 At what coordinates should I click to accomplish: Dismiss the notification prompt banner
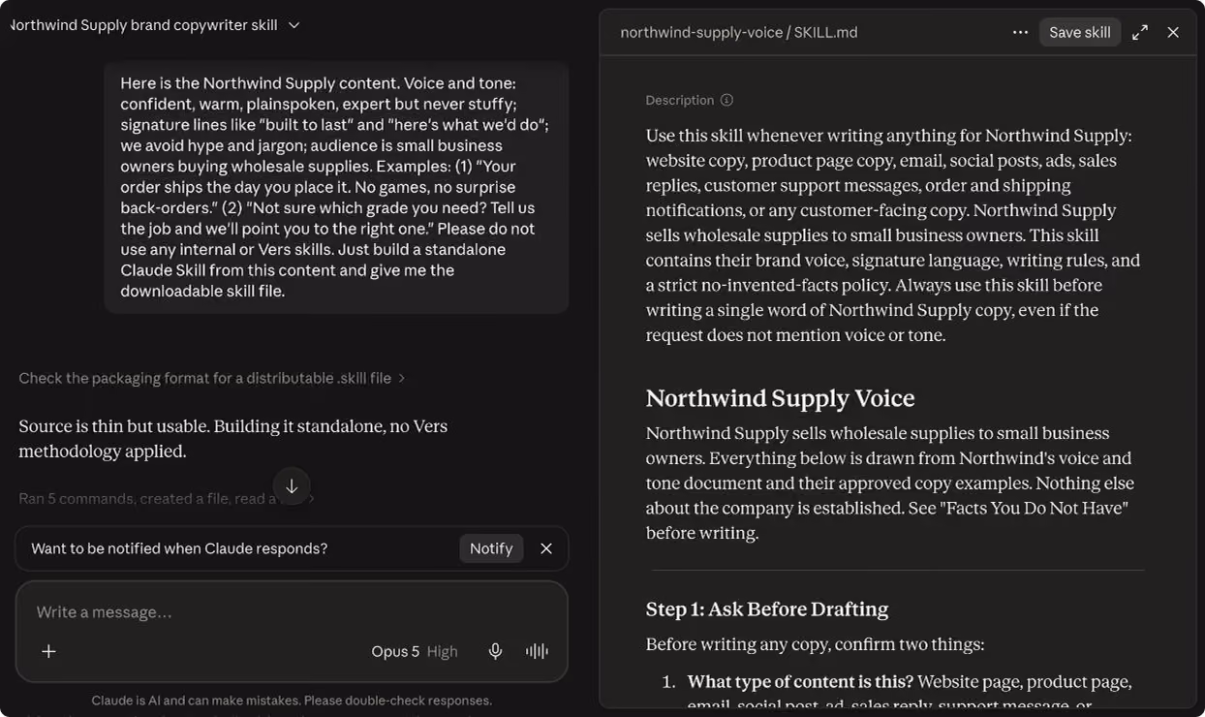546,548
